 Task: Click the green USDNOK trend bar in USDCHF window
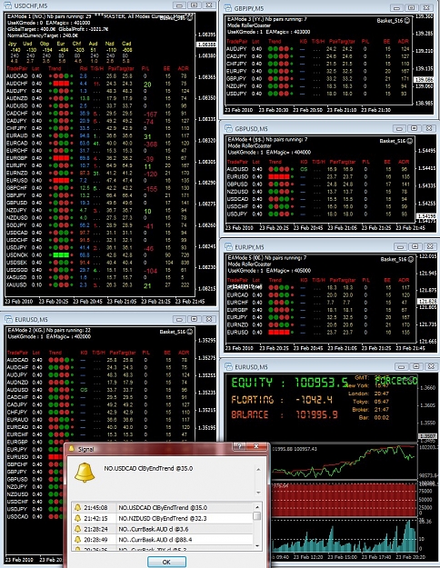(x=61, y=255)
